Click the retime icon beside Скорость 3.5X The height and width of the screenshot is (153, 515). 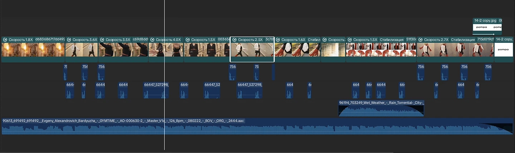(x=102, y=40)
